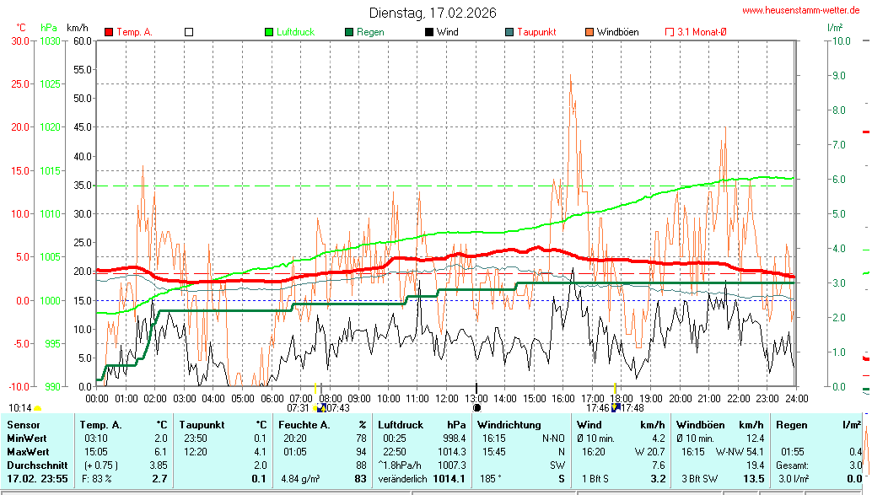The image size is (872, 495).
Task: Toggle the 3.1 Monat-Ø legend bracket
Action: pyautogui.click(x=670, y=32)
